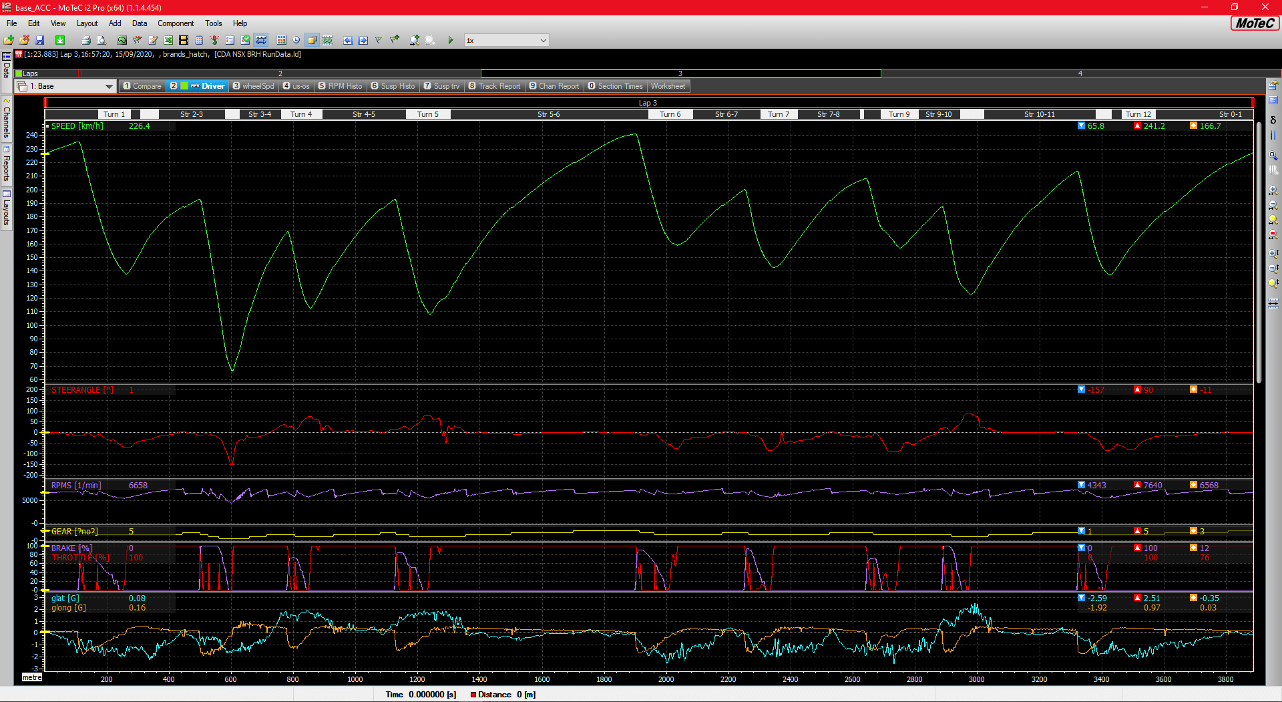Click the filmstrip video icon in toolbar
The height and width of the screenshot is (702, 1282).
[x=184, y=40]
